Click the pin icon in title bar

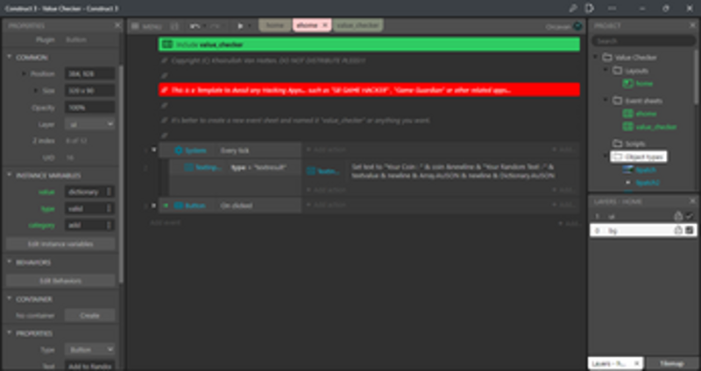coord(573,8)
